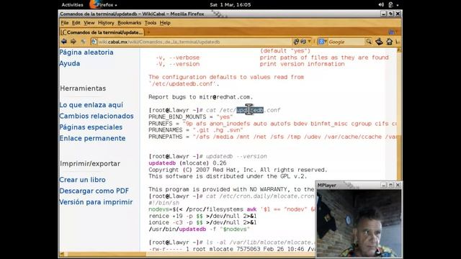The image size is (461, 259).
Task: Minimize the MPlayer window
Action: pos(383,185)
